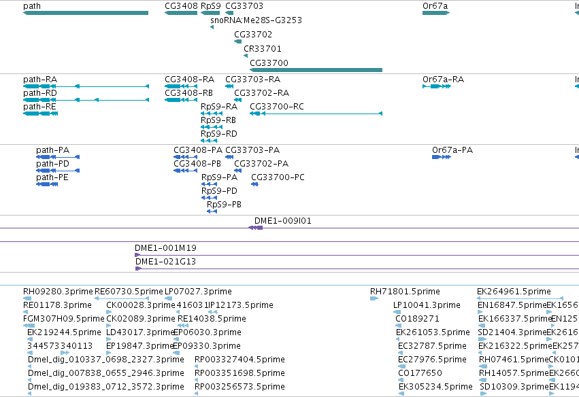Select the path gene bar
The width and height of the screenshot is (579, 397).
click(86, 13)
